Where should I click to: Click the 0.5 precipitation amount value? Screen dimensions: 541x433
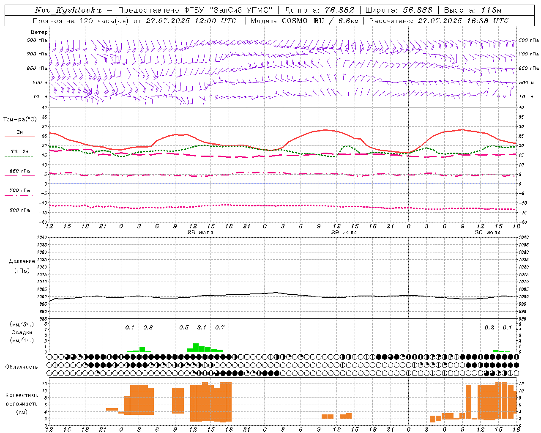(184, 327)
